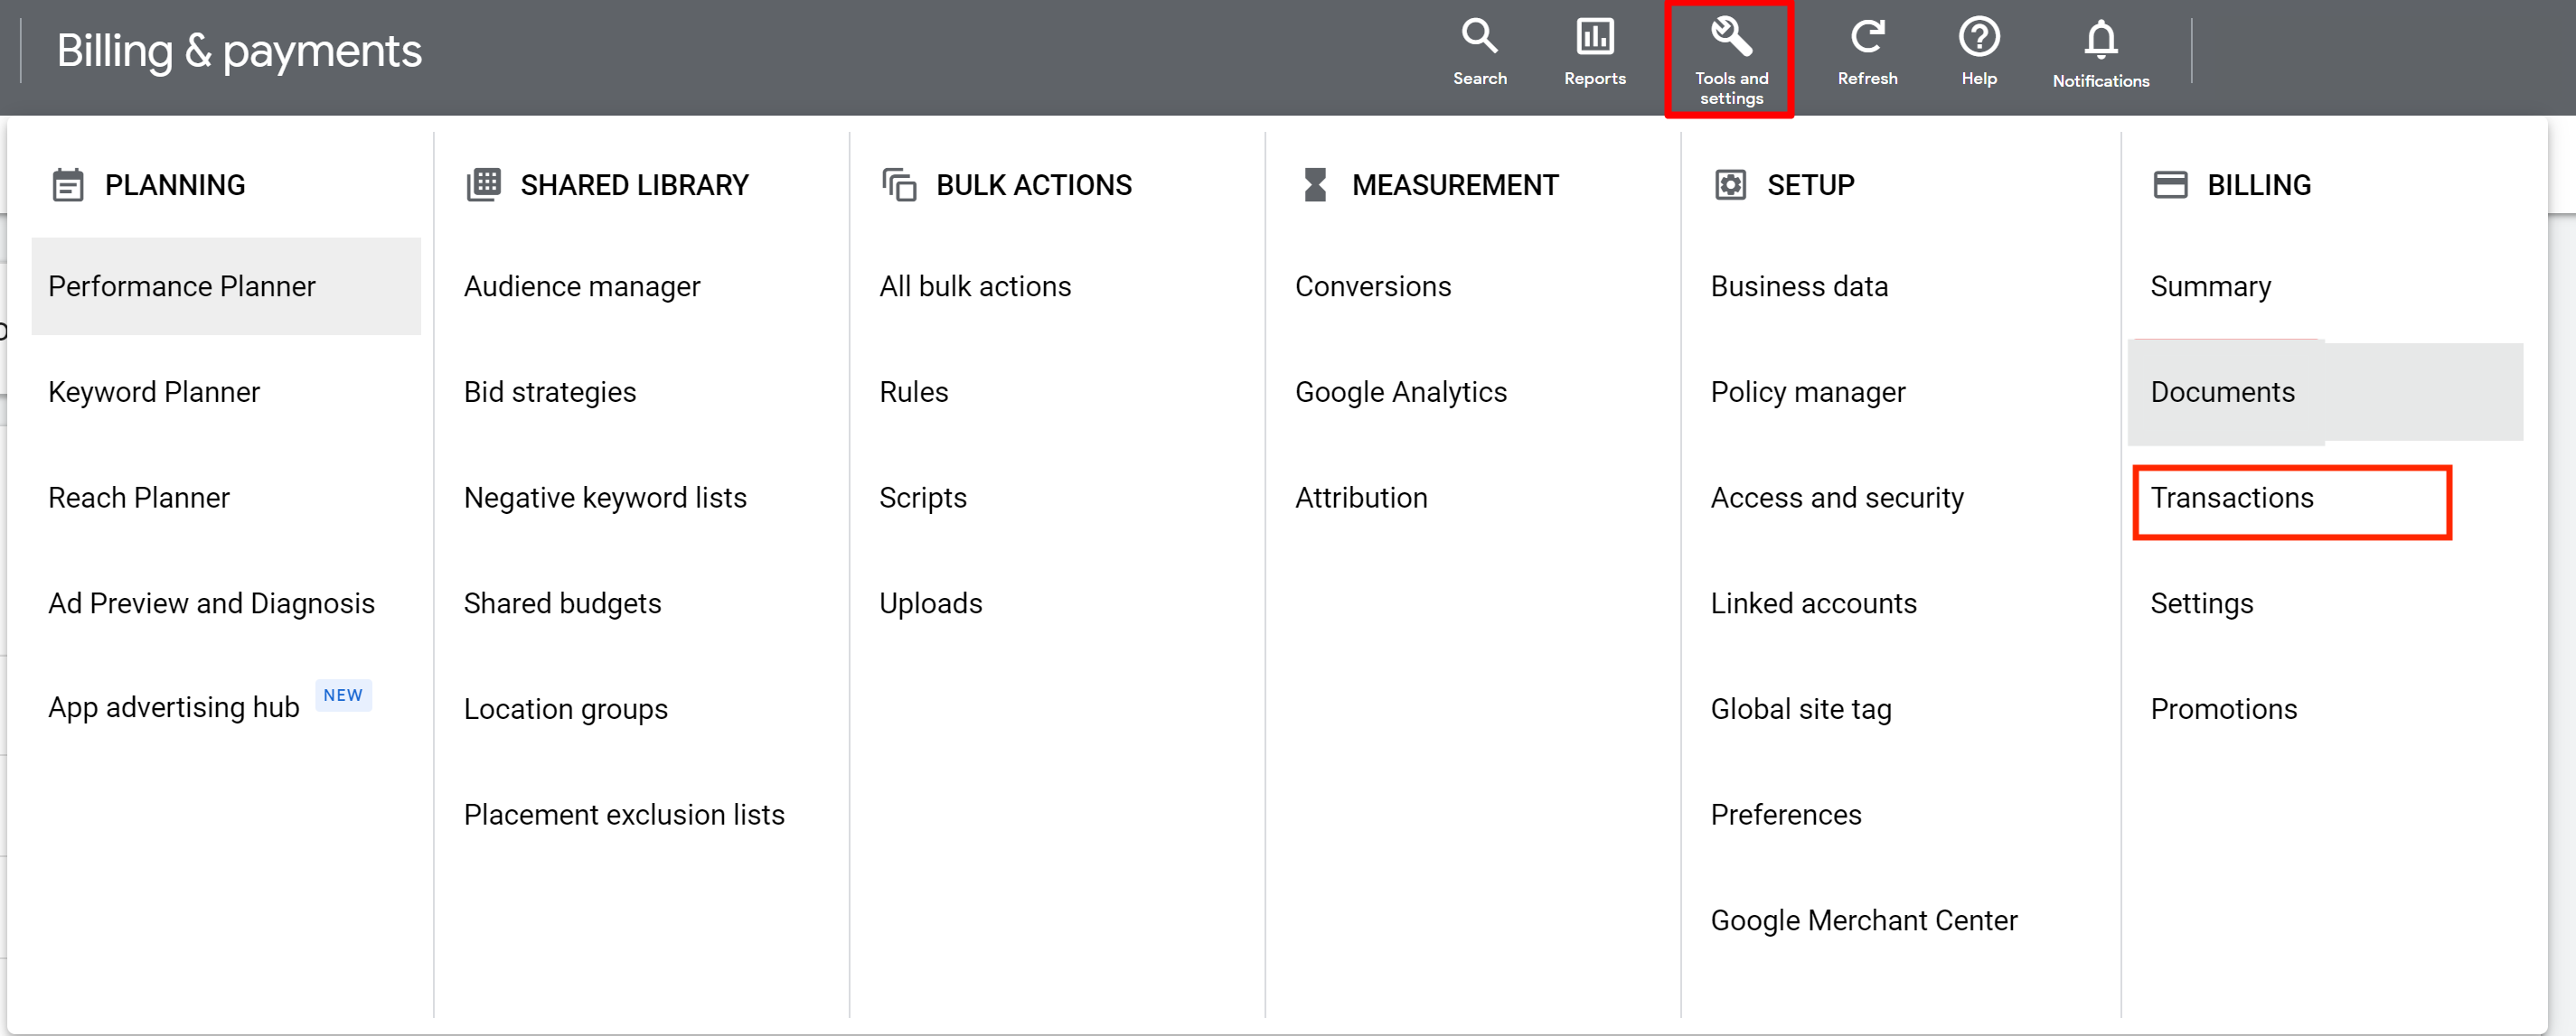Open Google Merchant Center

pos(1864,920)
